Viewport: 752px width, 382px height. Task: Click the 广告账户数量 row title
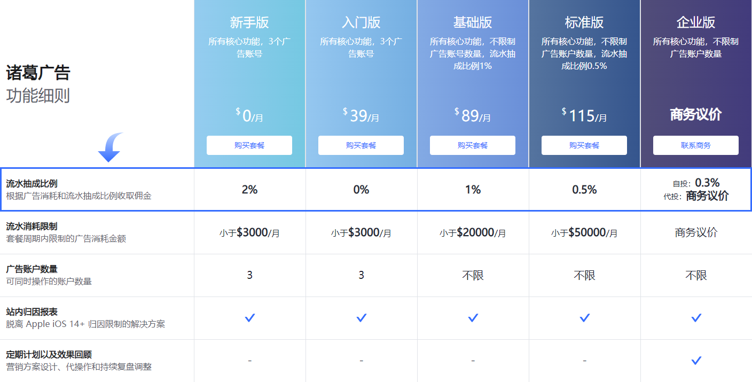[x=32, y=269]
